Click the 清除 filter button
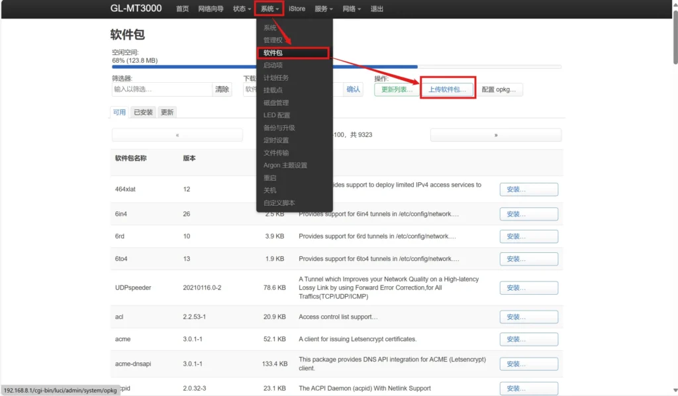This screenshot has height=396, width=678. tap(222, 89)
